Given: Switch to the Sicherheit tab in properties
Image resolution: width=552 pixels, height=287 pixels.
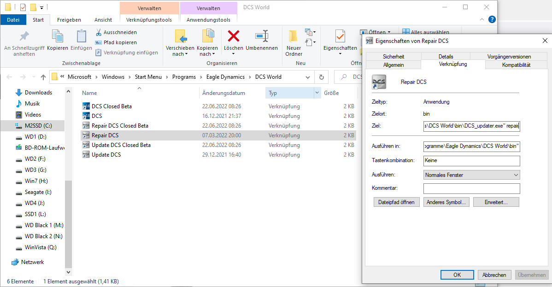Looking at the screenshot, I should point(393,56).
